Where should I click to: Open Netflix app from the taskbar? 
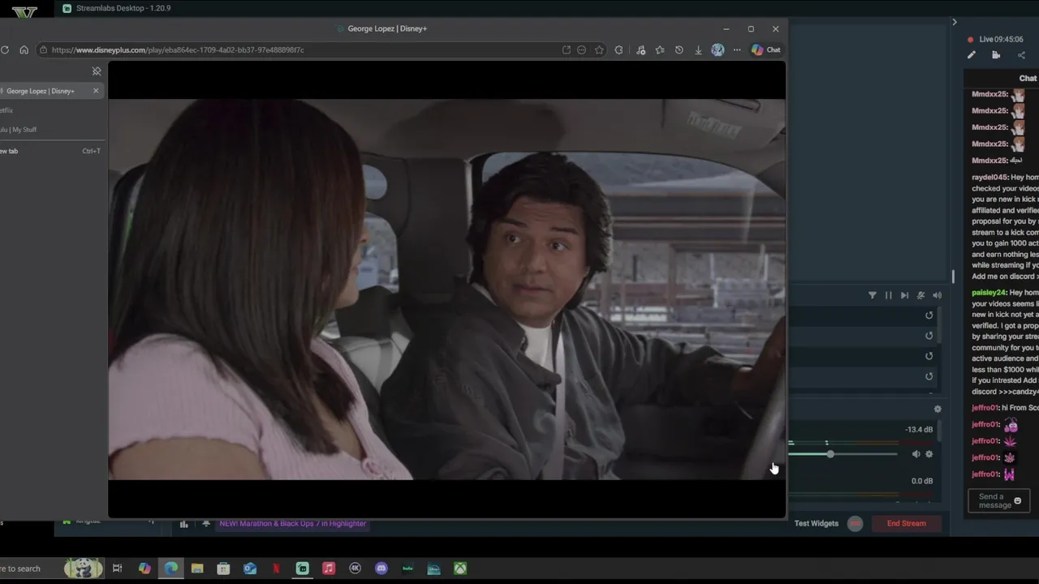click(x=276, y=569)
